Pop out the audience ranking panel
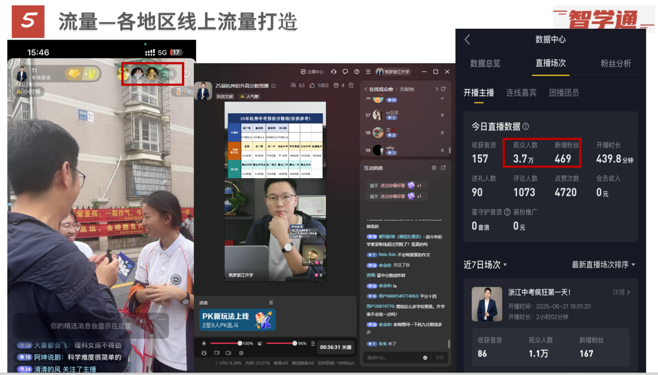658x375 pixels. click(x=443, y=89)
